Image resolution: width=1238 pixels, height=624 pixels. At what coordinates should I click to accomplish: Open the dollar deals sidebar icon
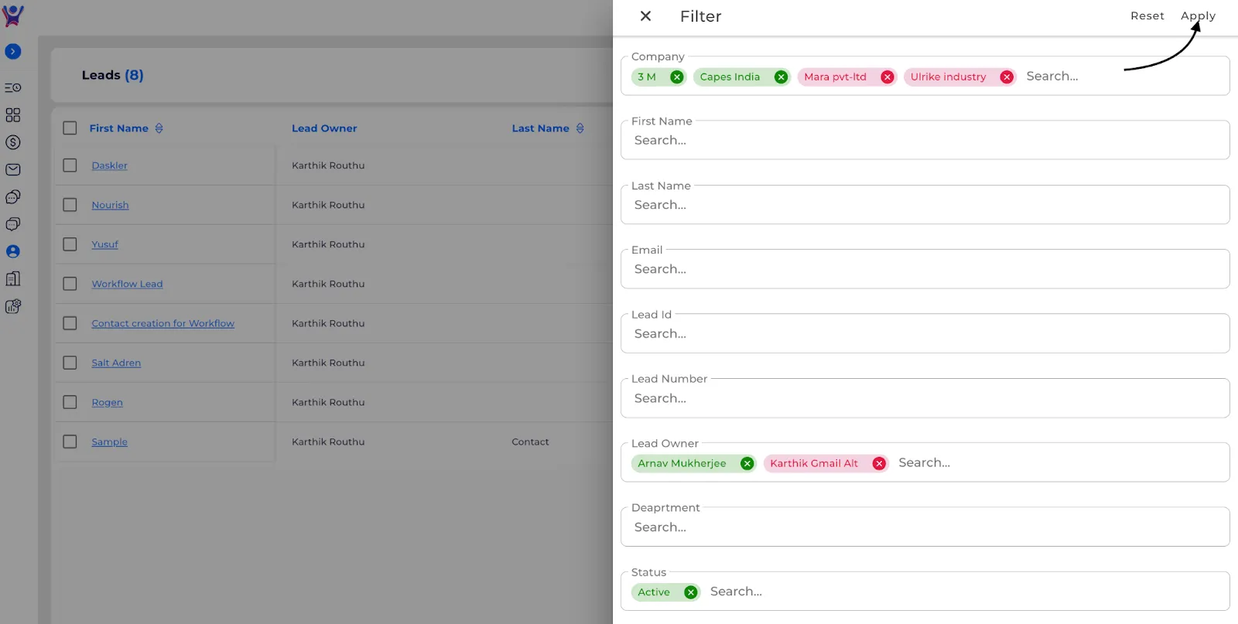point(13,142)
